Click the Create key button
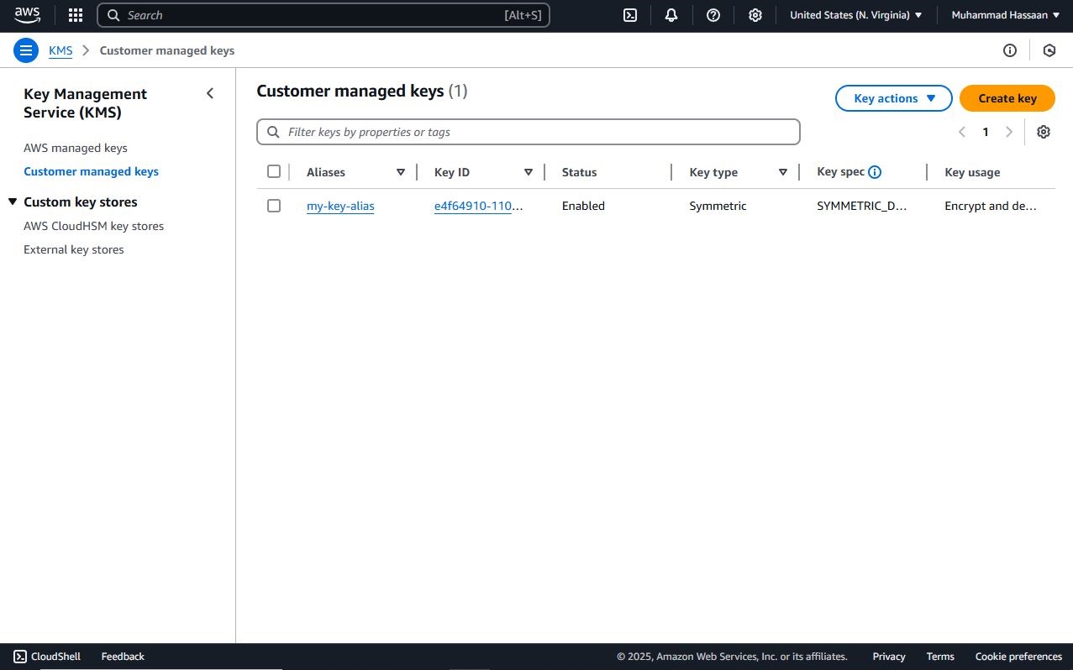Screen dimensions: 1073x670 (x=1007, y=98)
